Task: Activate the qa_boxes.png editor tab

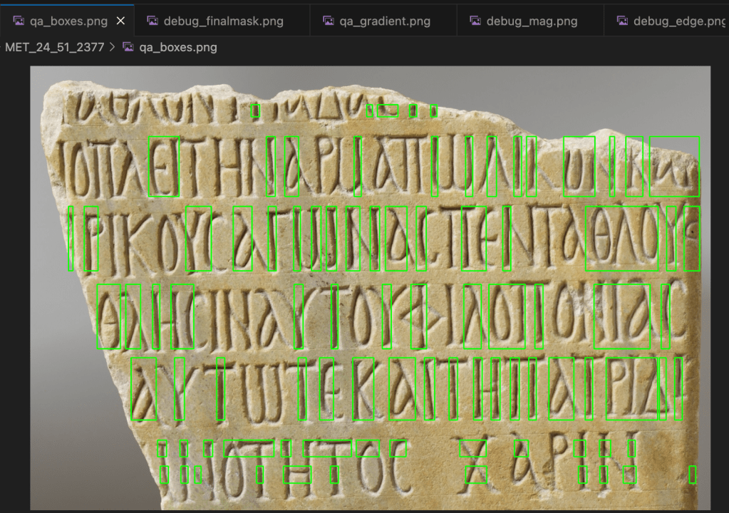Action: pyautogui.click(x=68, y=21)
